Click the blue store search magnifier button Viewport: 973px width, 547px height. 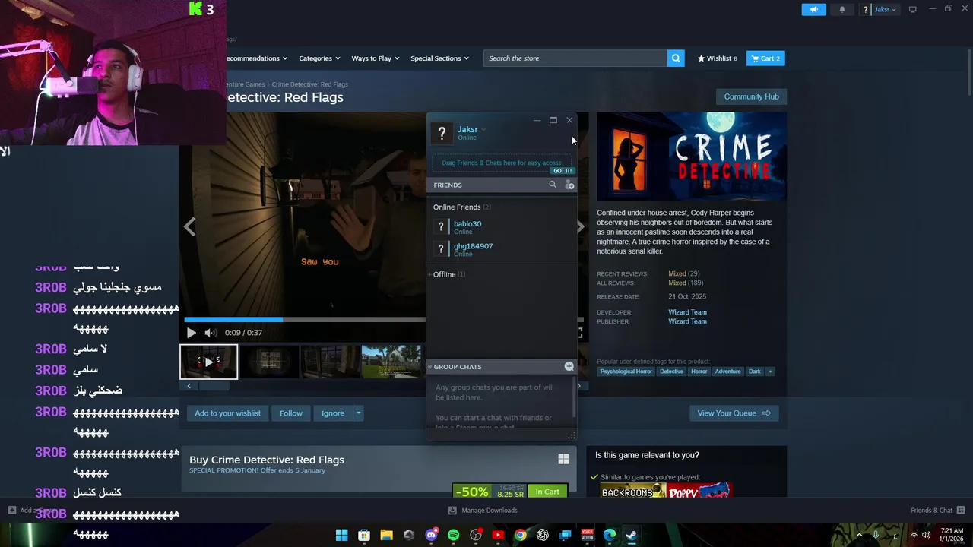[675, 58]
